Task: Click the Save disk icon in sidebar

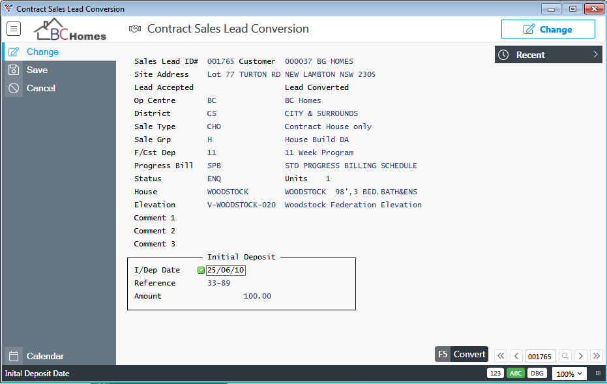Action: (14, 70)
